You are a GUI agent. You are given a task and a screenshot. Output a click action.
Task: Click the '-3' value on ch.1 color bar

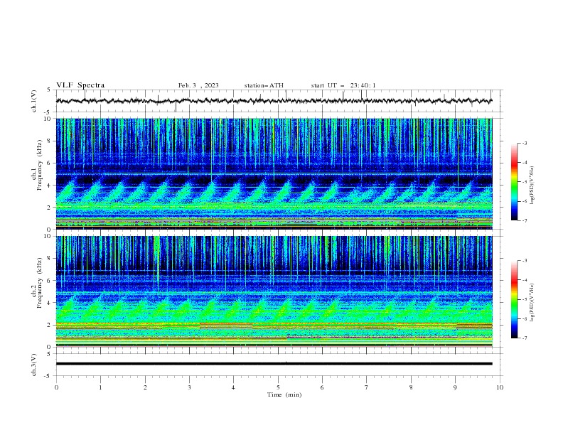(524, 143)
